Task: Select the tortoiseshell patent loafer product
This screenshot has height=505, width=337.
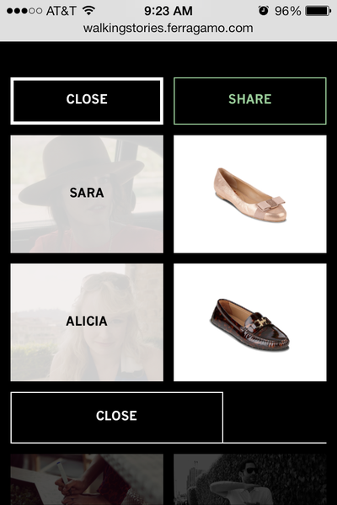Action: pyautogui.click(x=250, y=322)
